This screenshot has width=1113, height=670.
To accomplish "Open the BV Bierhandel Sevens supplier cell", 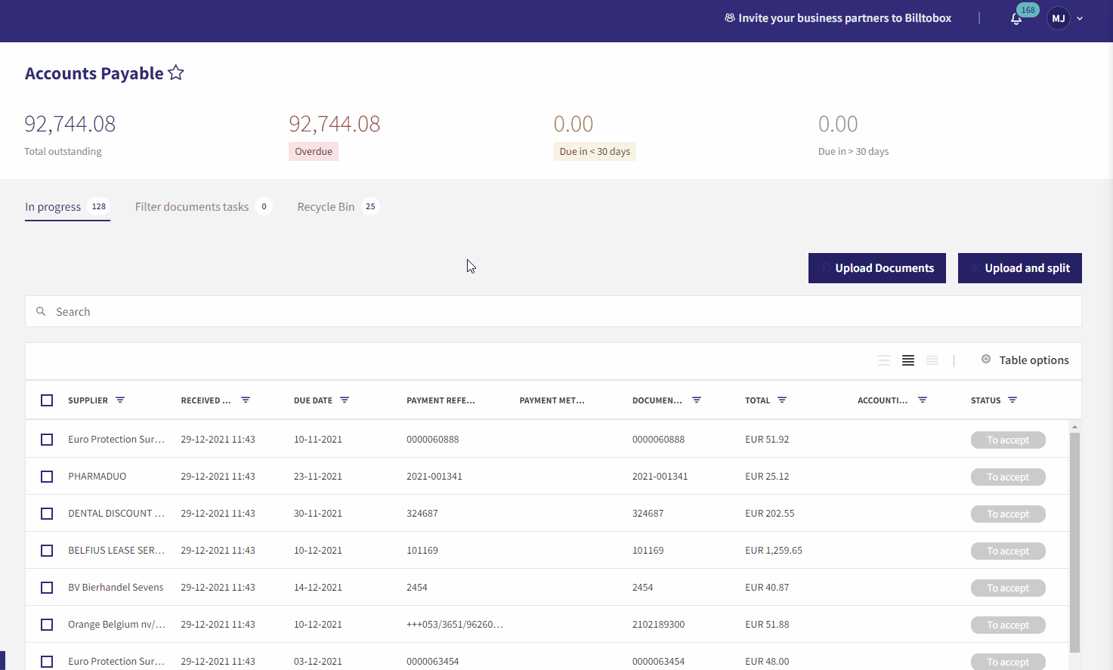I will [116, 588].
